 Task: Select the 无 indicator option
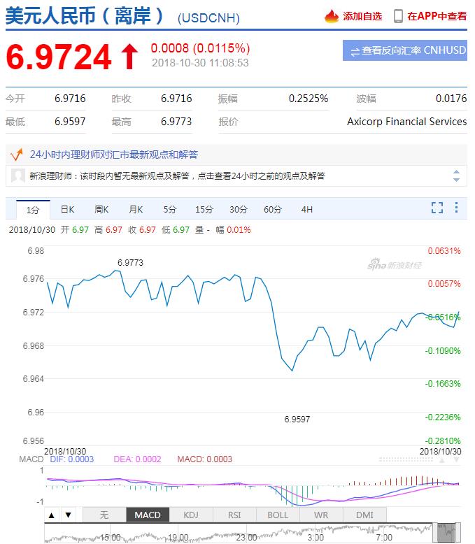click(x=104, y=515)
